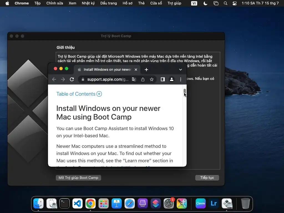Open the Nhật ký menu
This screenshot has height=213, width=284.
point(88,3)
